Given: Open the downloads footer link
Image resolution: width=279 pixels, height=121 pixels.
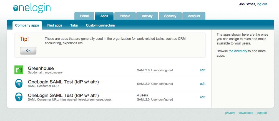Looking at the screenshot, I should click(246, 113).
